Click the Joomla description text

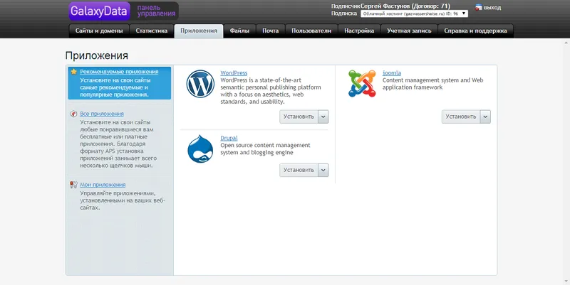(432, 84)
